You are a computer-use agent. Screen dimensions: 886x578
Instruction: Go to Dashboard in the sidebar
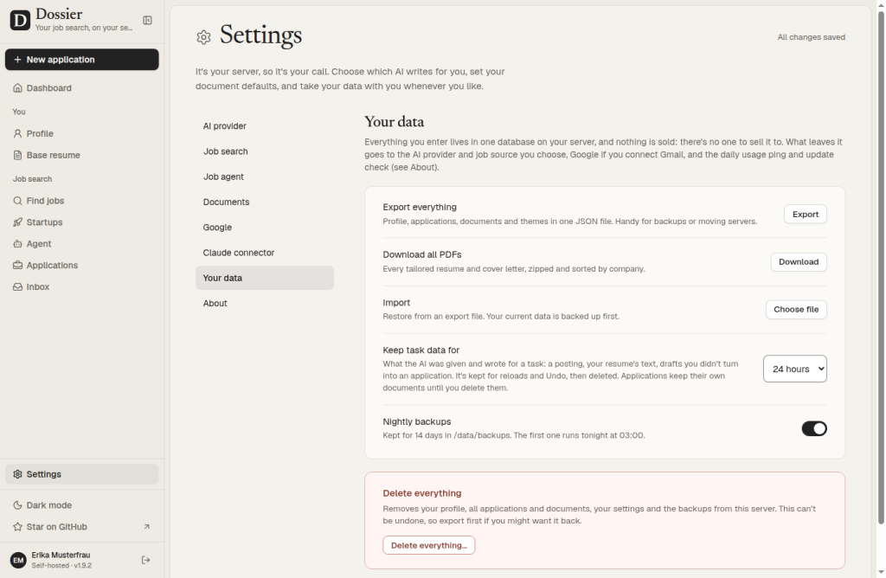point(49,88)
